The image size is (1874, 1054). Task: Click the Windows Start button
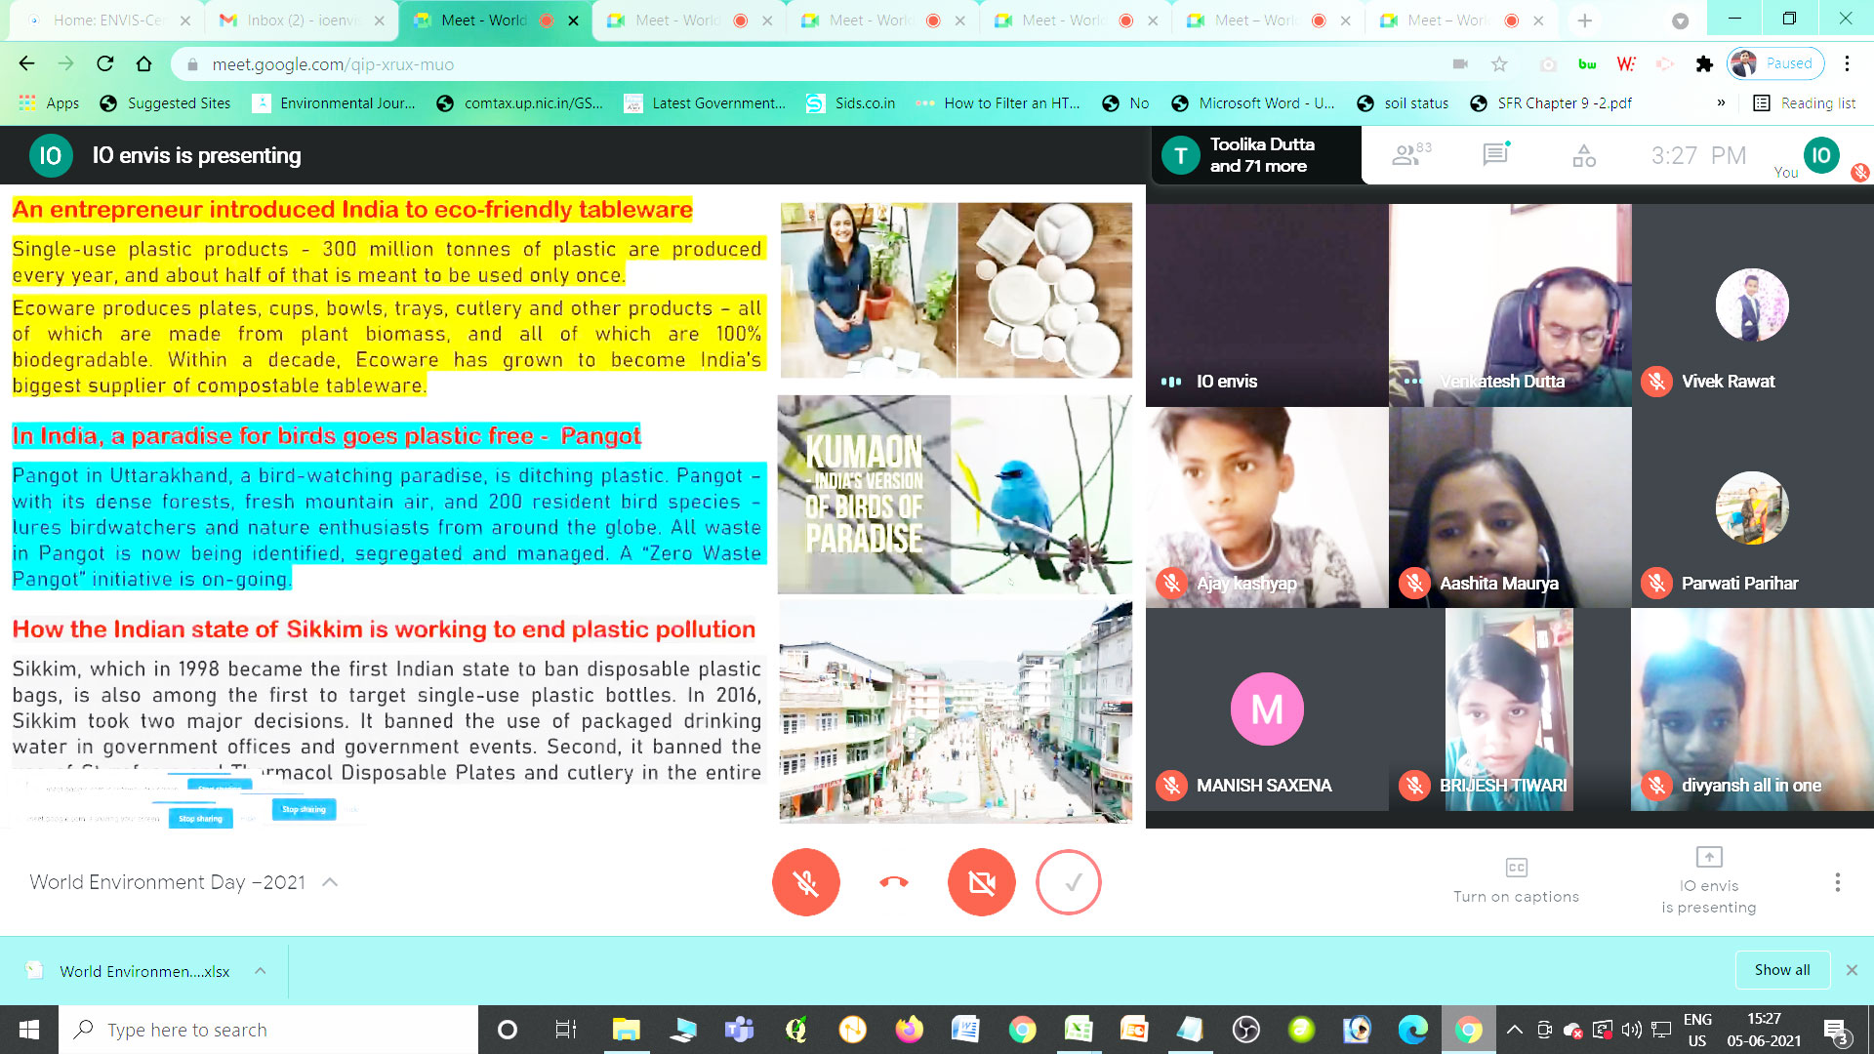tap(29, 1030)
